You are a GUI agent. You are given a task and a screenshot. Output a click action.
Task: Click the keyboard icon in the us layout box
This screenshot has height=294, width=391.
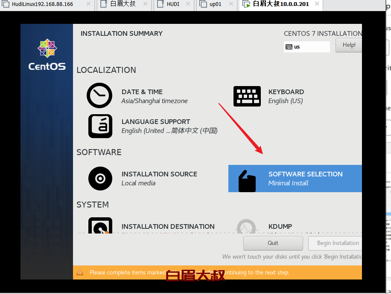289,47
